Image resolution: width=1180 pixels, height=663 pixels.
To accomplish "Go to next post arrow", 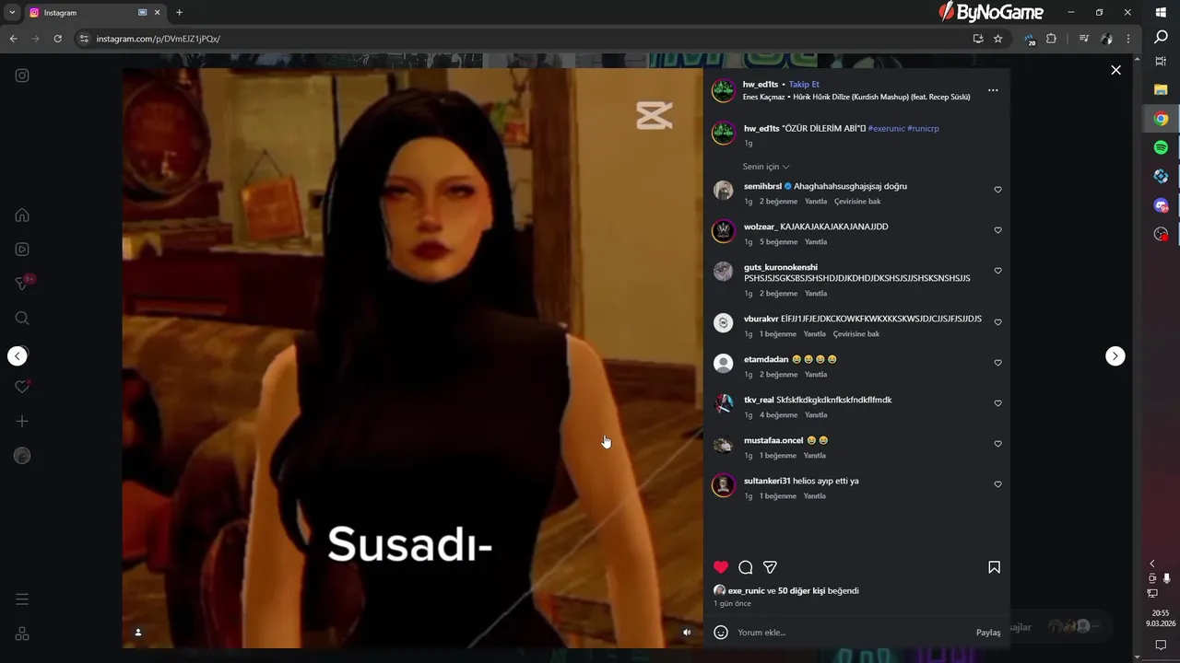I will click(1115, 355).
